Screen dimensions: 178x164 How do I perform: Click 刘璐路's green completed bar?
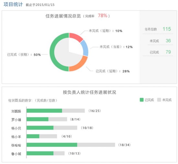(x=44, y=111)
